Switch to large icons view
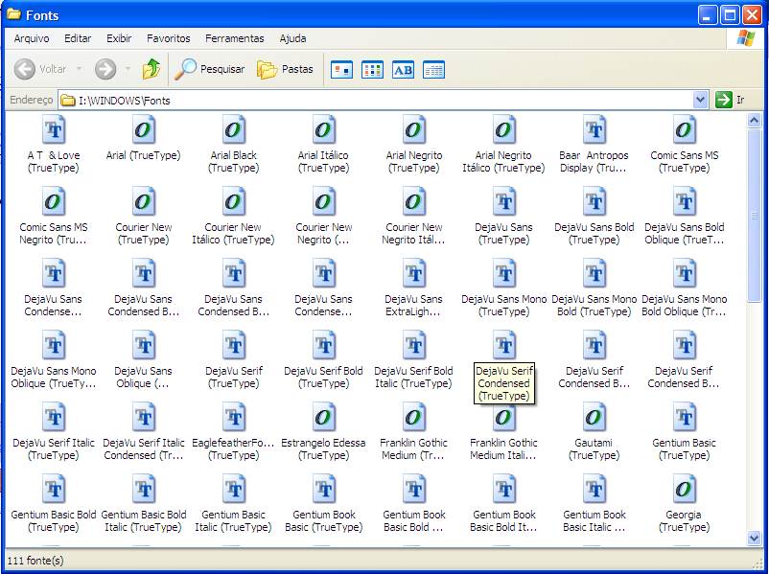The width and height of the screenshot is (769, 574). [342, 70]
